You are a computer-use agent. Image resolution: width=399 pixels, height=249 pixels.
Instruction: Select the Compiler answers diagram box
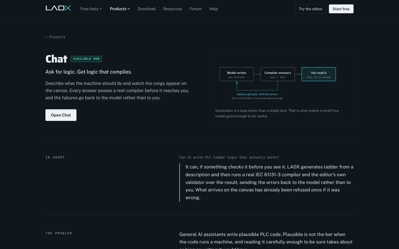[x=278, y=74]
